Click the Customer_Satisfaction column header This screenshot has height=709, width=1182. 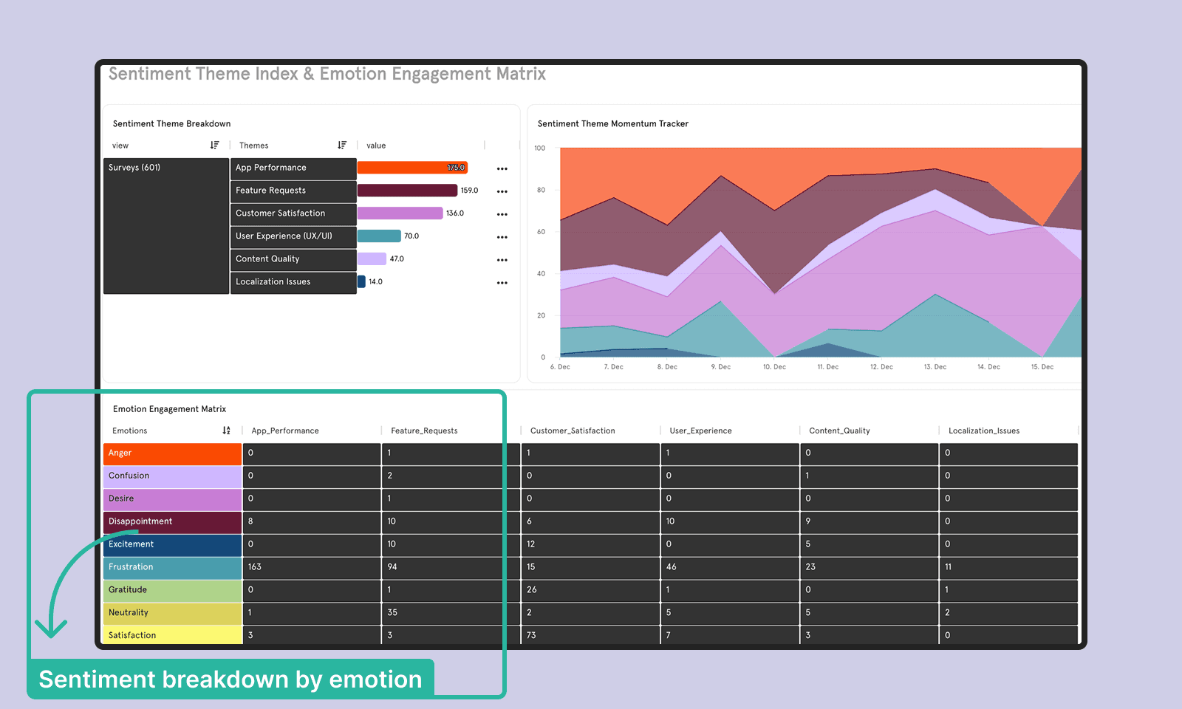tap(573, 431)
